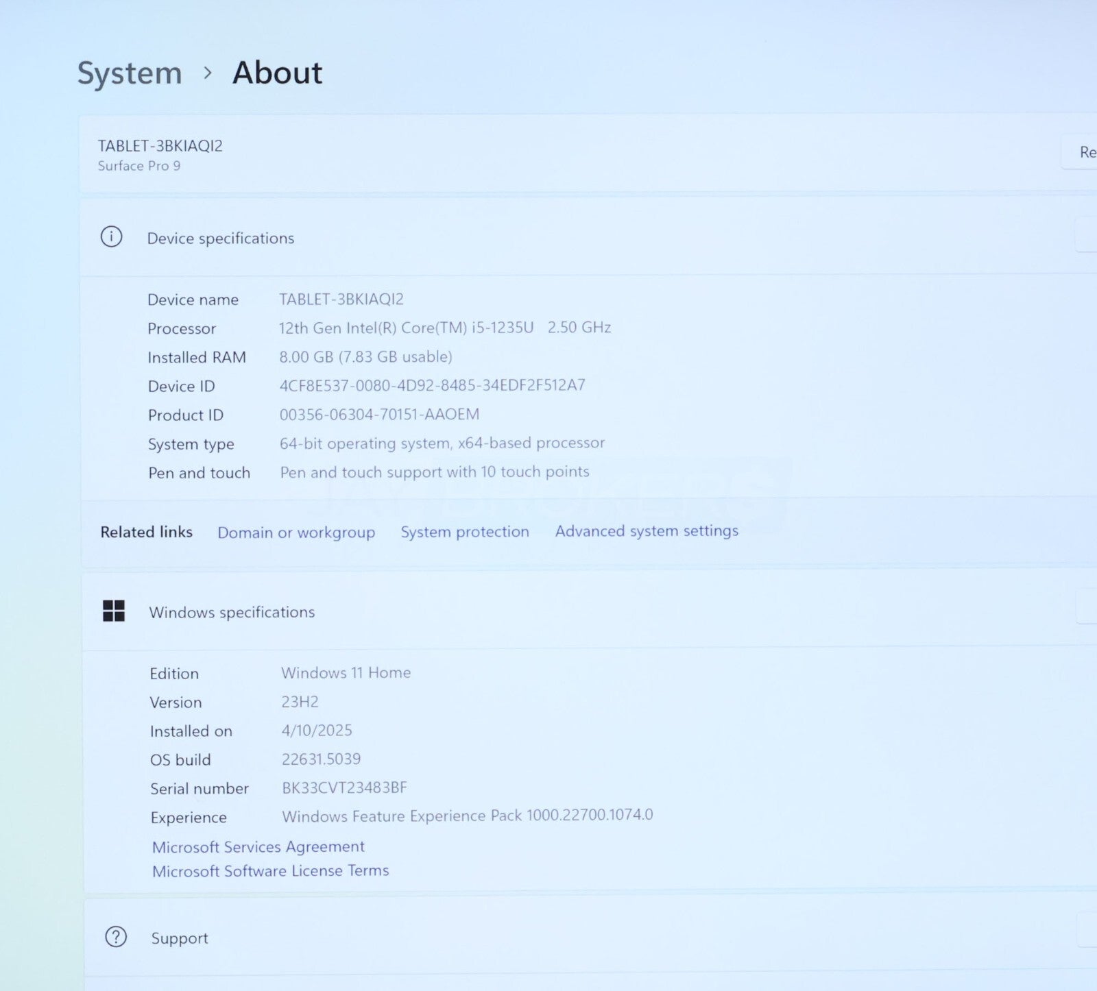Click the Serial number label
Image resolution: width=1097 pixels, height=991 pixels.
200,789
